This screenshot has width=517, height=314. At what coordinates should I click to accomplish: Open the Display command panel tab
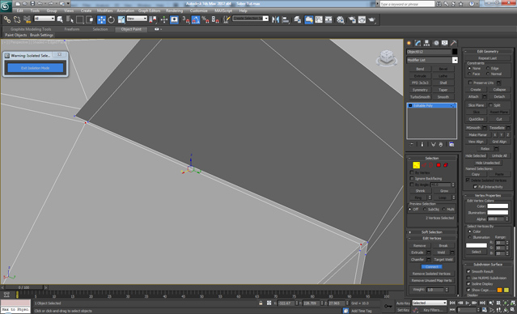pyautogui.click(x=444, y=43)
